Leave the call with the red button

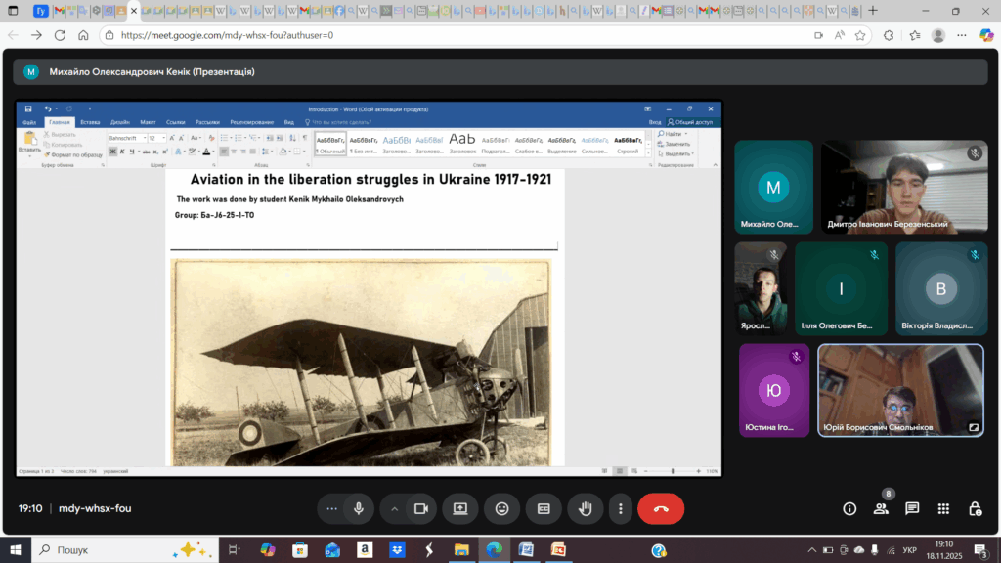(661, 508)
